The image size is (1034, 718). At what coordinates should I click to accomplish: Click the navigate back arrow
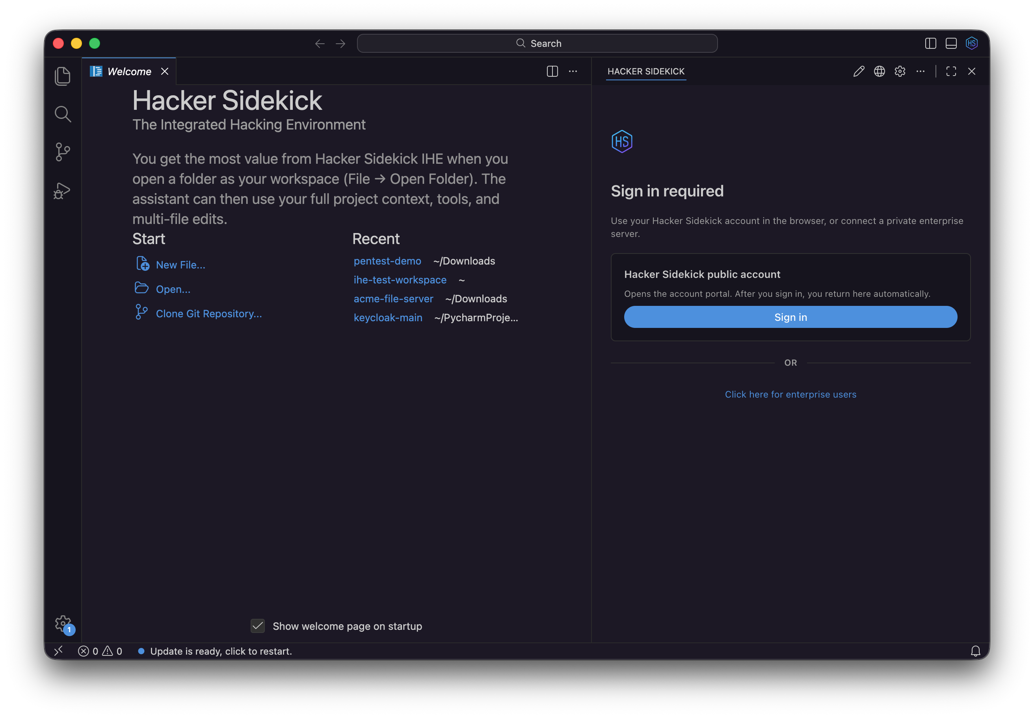tap(320, 44)
